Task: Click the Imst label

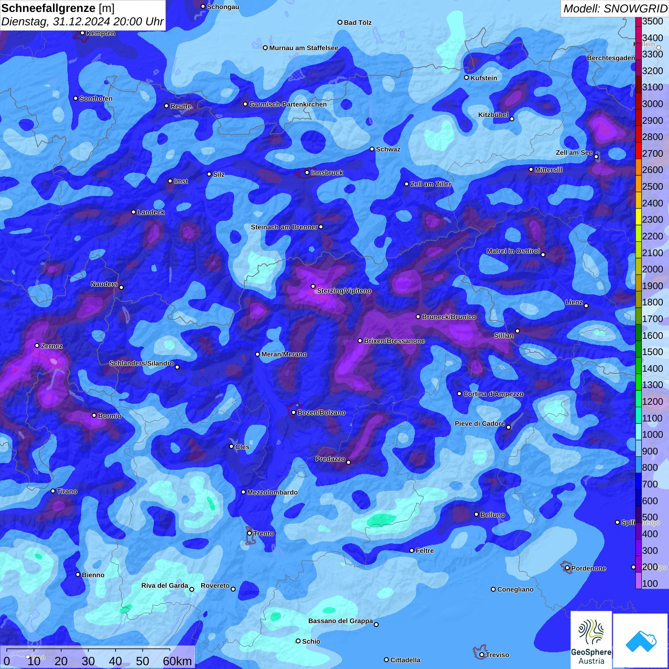Action: tap(181, 181)
